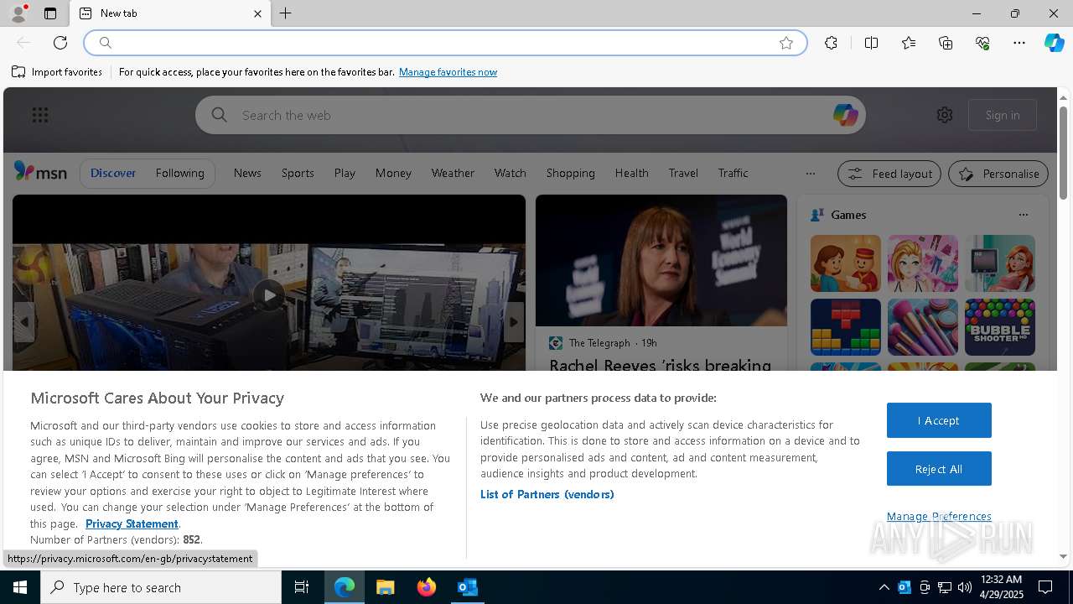Open the Extensions puzzle icon
This screenshot has height=604, width=1073.
(x=831, y=43)
